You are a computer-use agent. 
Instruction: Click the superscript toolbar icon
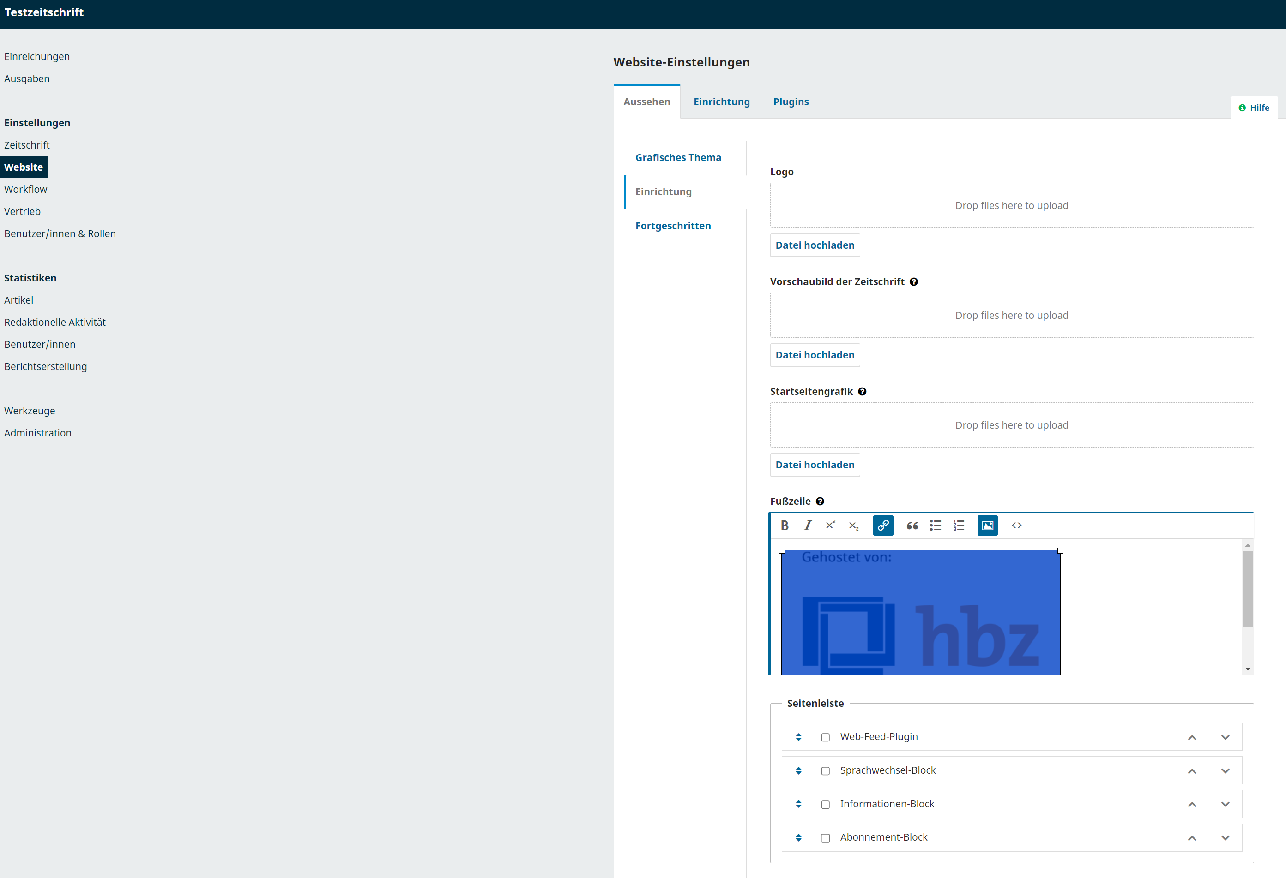tap(830, 525)
